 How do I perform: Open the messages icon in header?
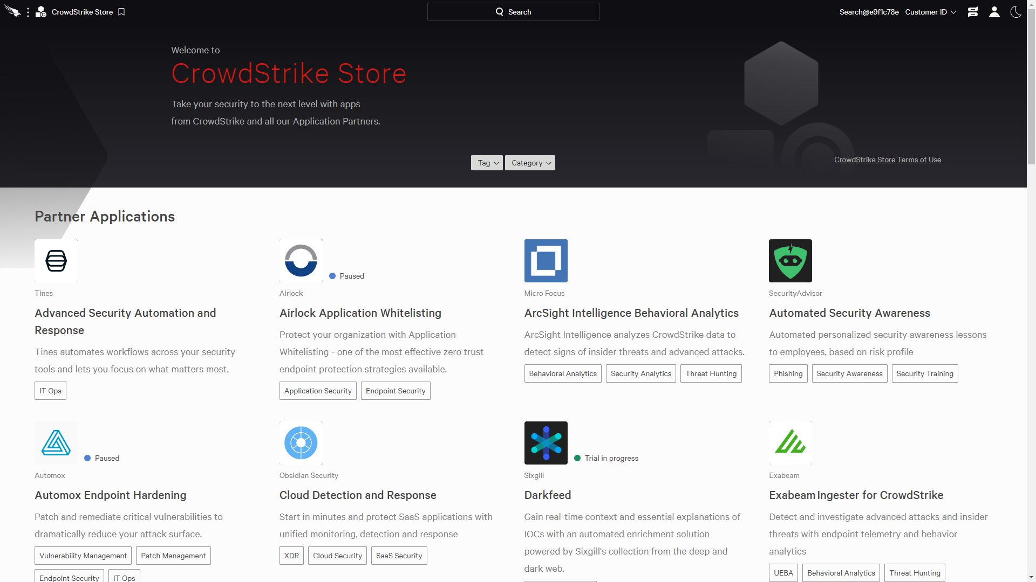click(x=972, y=12)
